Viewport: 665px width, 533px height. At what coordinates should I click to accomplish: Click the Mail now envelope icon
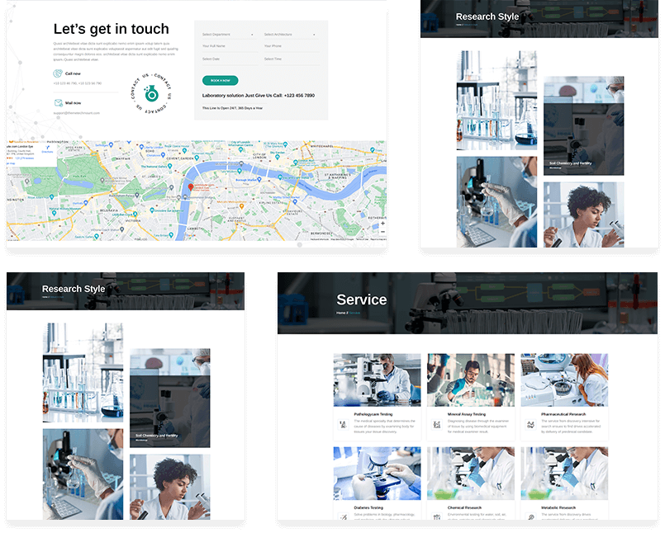click(x=58, y=102)
